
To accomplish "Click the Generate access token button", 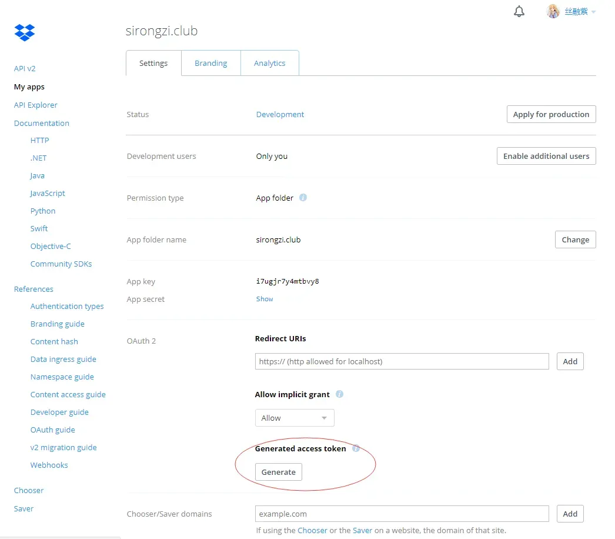I will pyautogui.click(x=279, y=472).
